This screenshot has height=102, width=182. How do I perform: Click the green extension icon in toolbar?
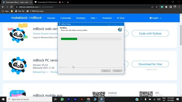click(x=162, y=7)
